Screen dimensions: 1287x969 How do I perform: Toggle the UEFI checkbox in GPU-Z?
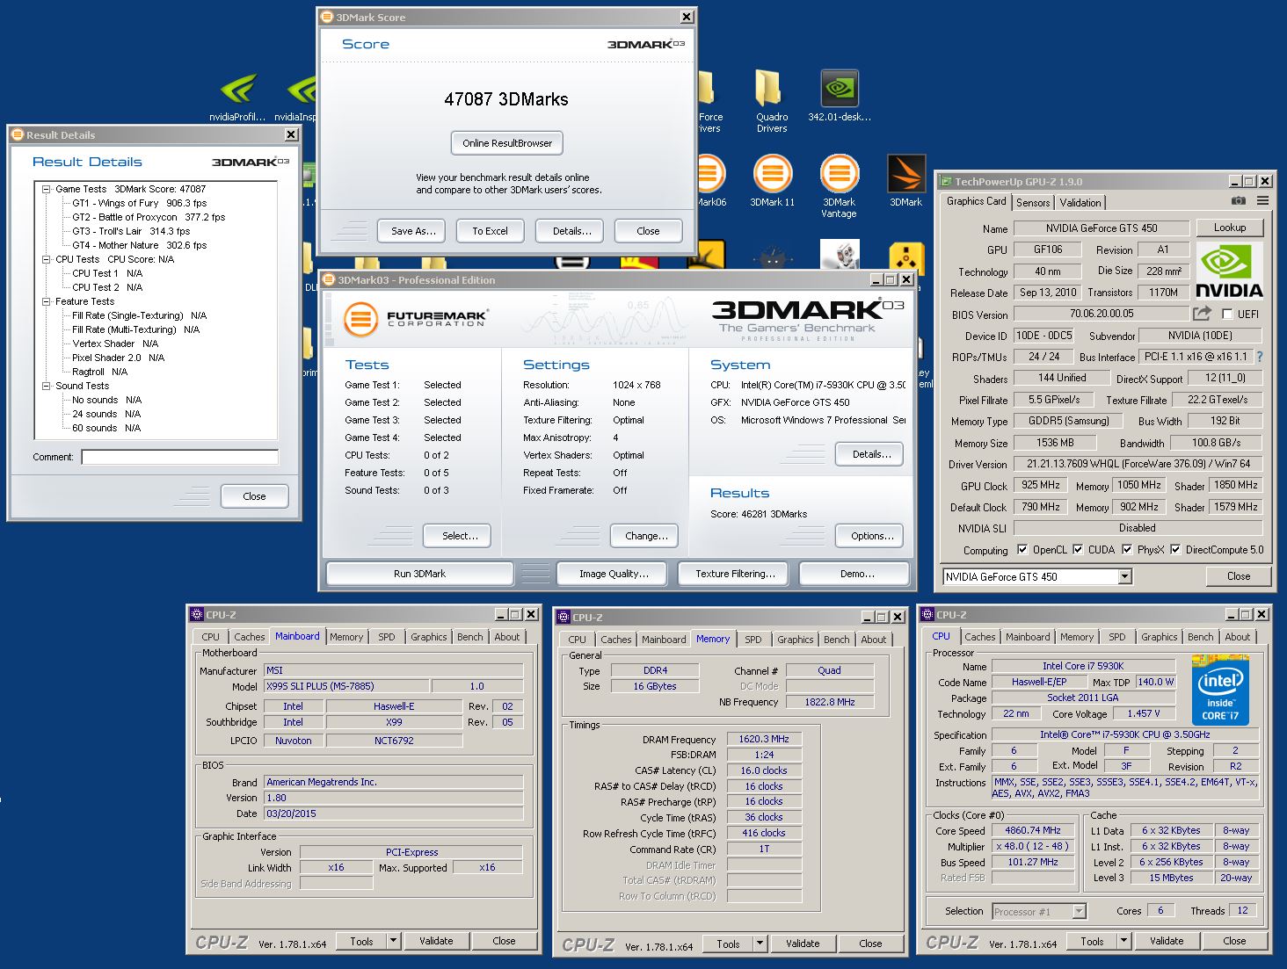coord(1227,314)
